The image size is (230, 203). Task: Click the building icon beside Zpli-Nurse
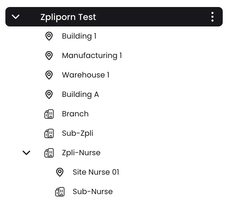click(49, 153)
